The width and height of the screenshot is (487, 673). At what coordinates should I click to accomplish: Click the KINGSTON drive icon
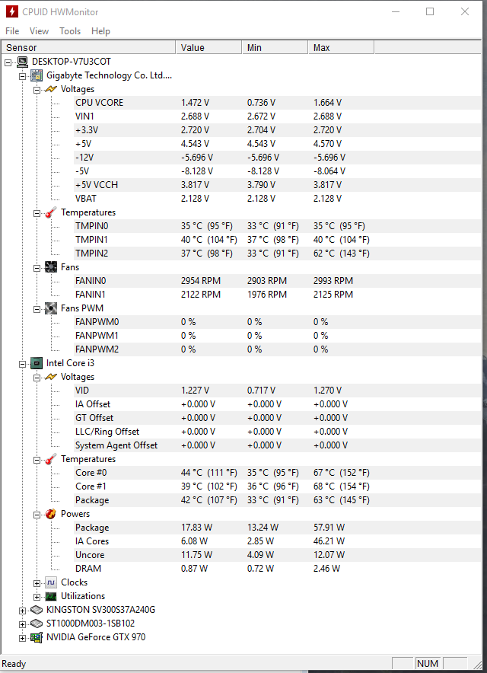pos(37,610)
